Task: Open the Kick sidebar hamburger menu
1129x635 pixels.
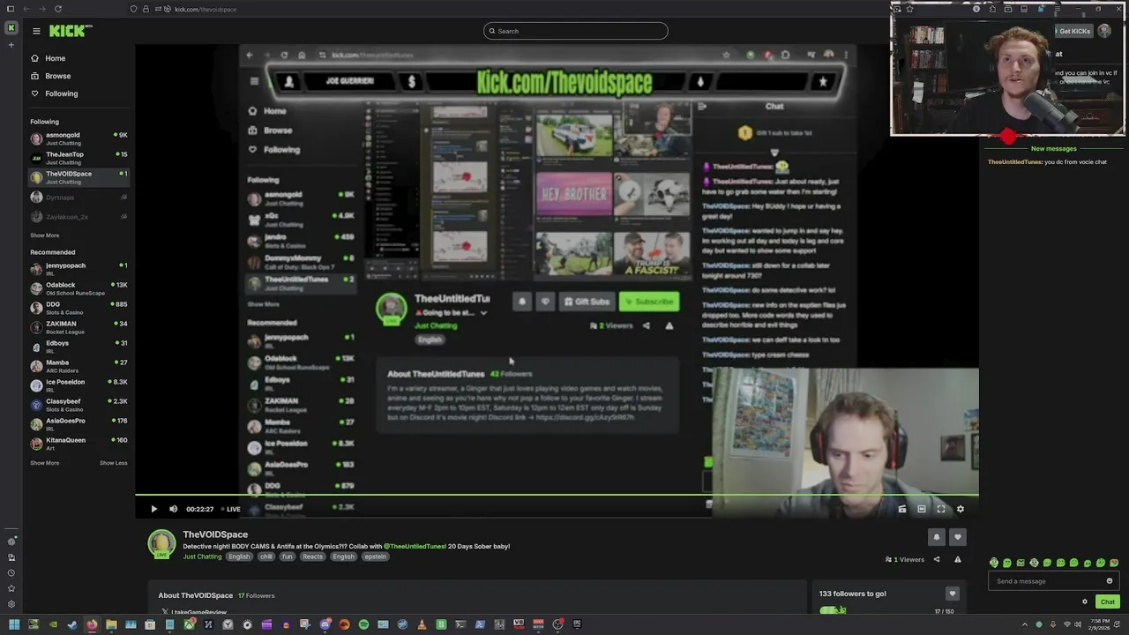Action: pyautogui.click(x=36, y=31)
